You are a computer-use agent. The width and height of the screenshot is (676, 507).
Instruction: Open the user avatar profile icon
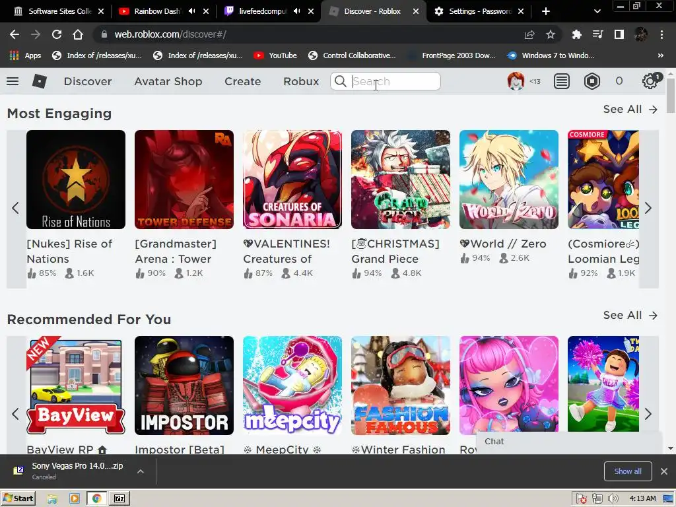[516, 81]
